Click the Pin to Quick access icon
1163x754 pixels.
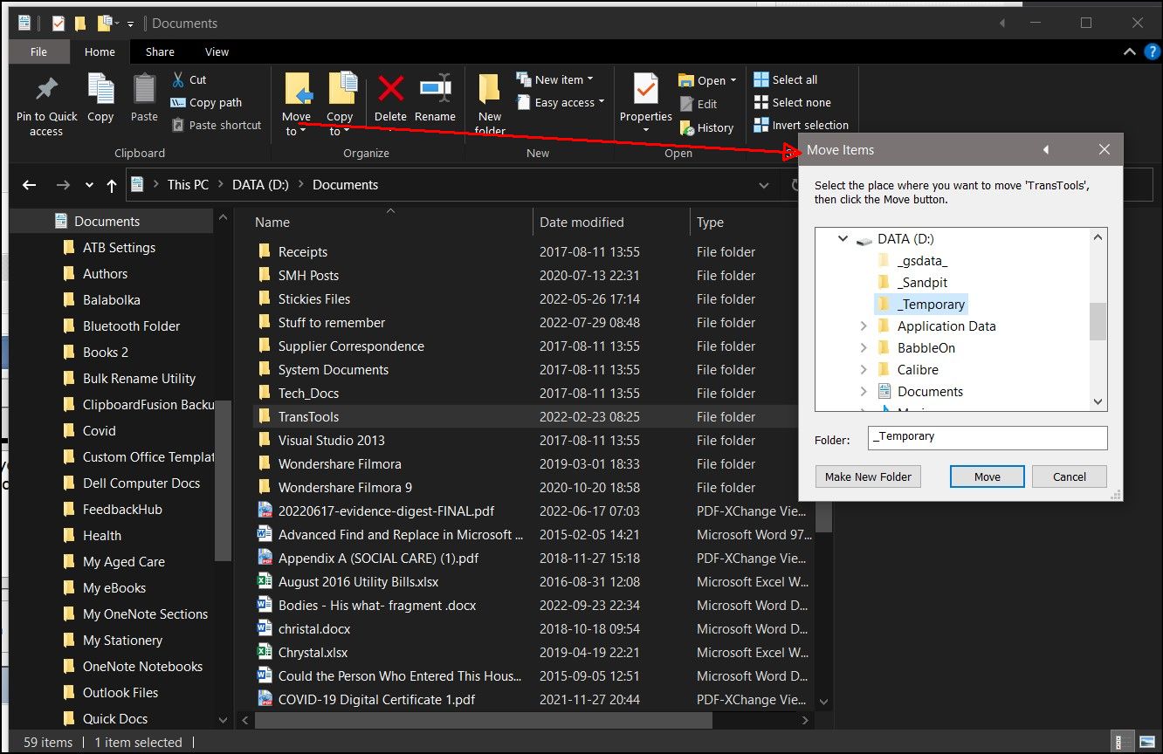click(x=46, y=90)
